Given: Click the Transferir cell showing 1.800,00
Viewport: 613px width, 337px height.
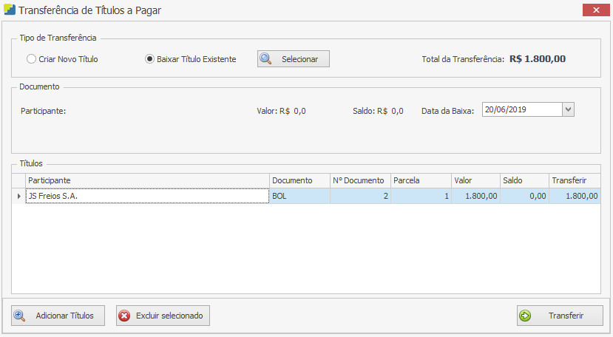Looking at the screenshot, I should 574,196.
